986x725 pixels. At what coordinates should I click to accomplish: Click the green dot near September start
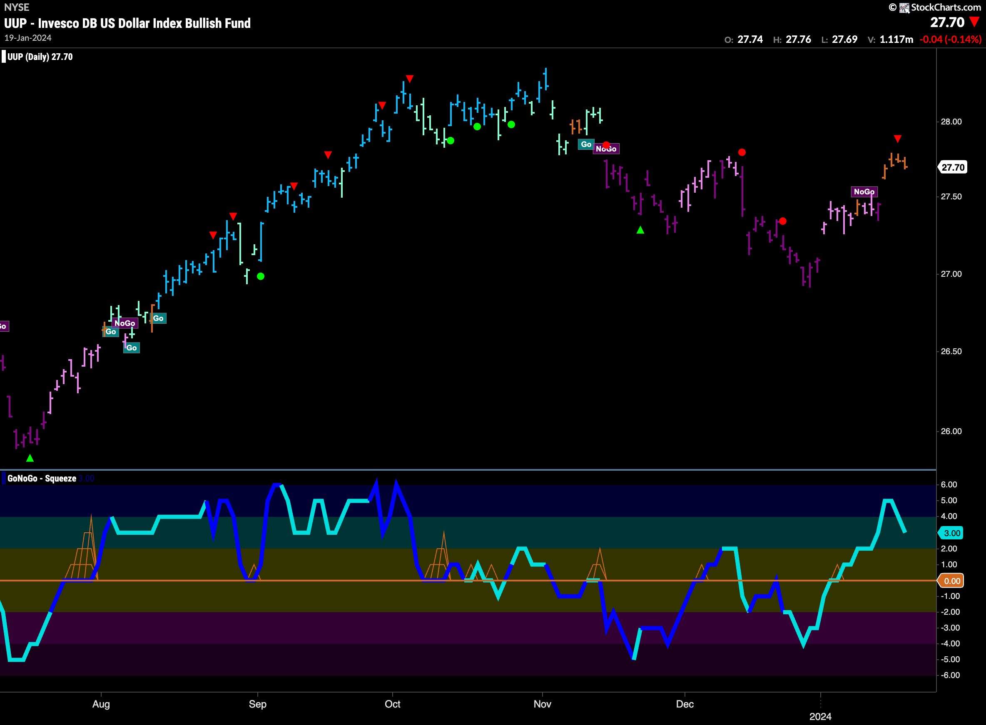(x=261, y=276)
